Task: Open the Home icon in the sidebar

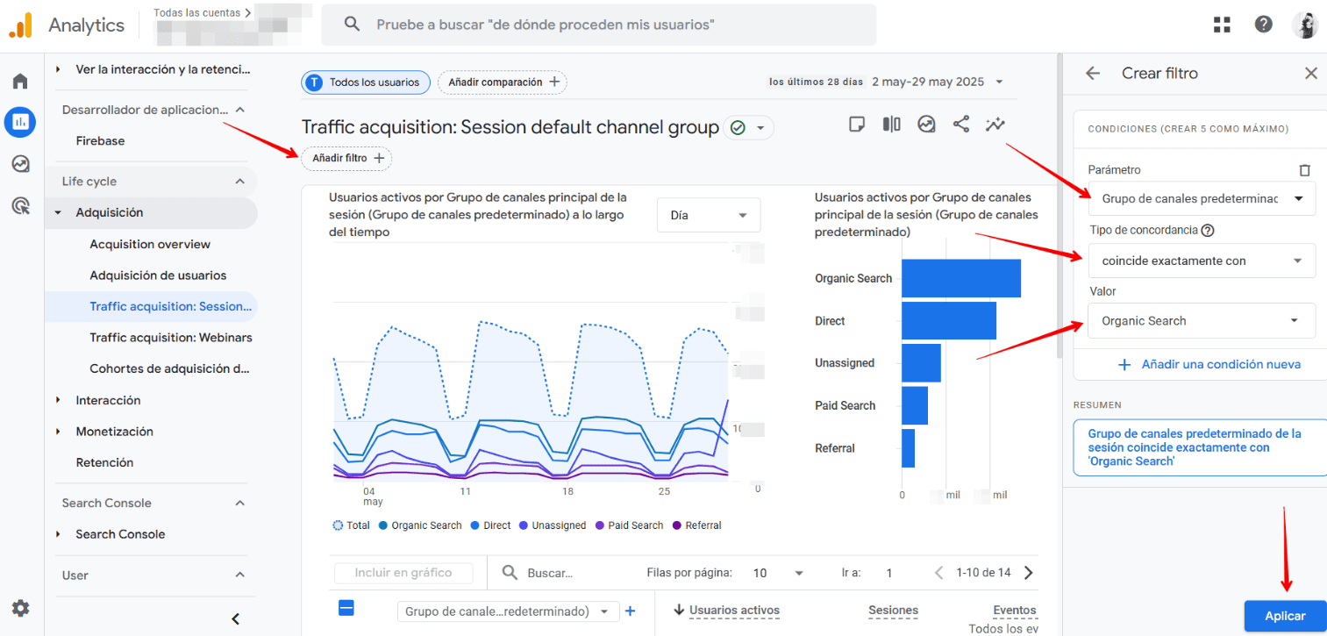Action: coord(20,82)
